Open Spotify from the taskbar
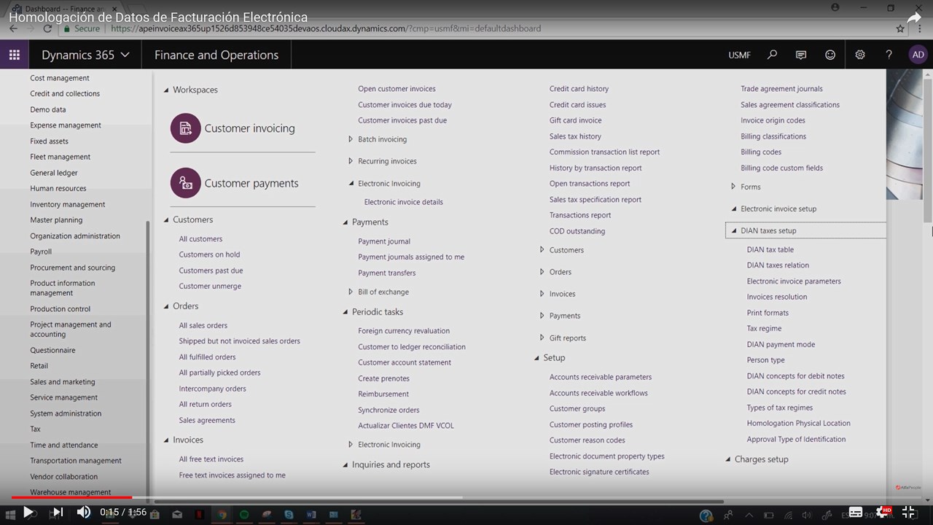The height and width of the screenshot is (525, 933). [x=244, y=514]
